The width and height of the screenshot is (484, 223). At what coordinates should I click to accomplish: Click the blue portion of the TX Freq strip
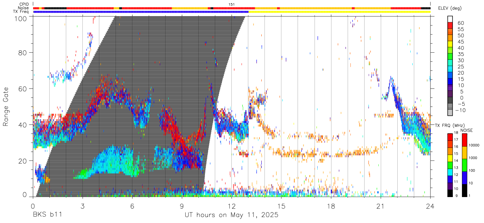[x=141, y=12]
